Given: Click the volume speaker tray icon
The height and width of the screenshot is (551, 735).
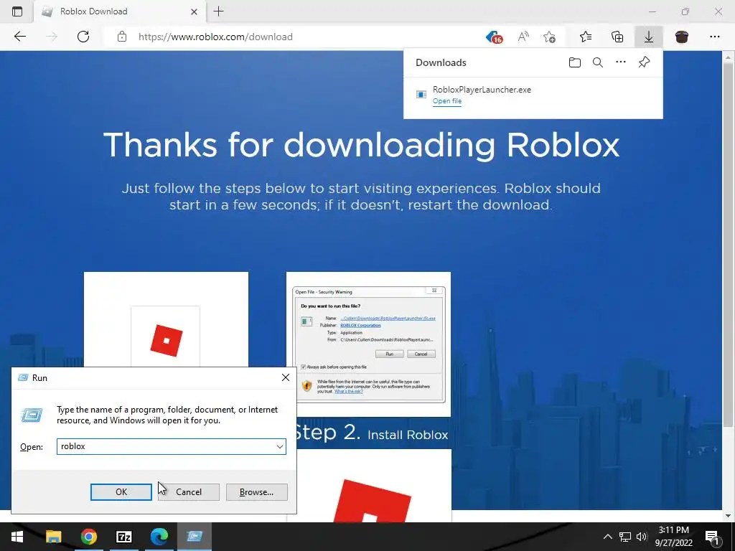Looking at the screenshot, I should [x=642, y=537].
